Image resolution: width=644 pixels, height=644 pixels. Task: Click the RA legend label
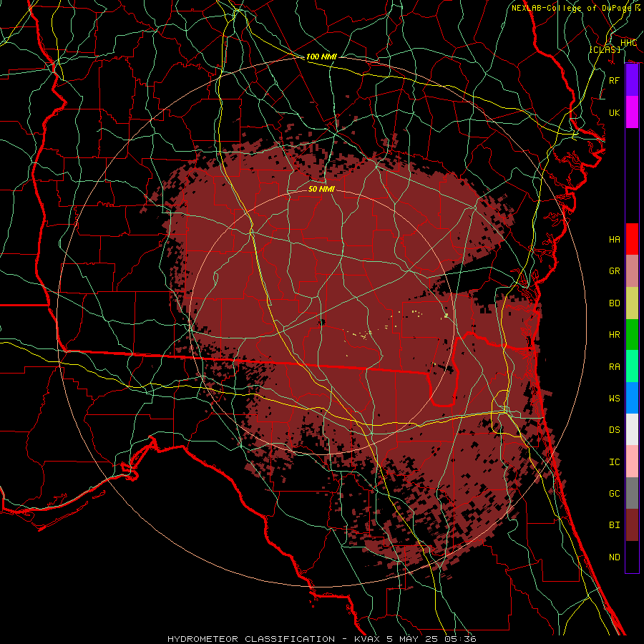[x=615, y=366]
